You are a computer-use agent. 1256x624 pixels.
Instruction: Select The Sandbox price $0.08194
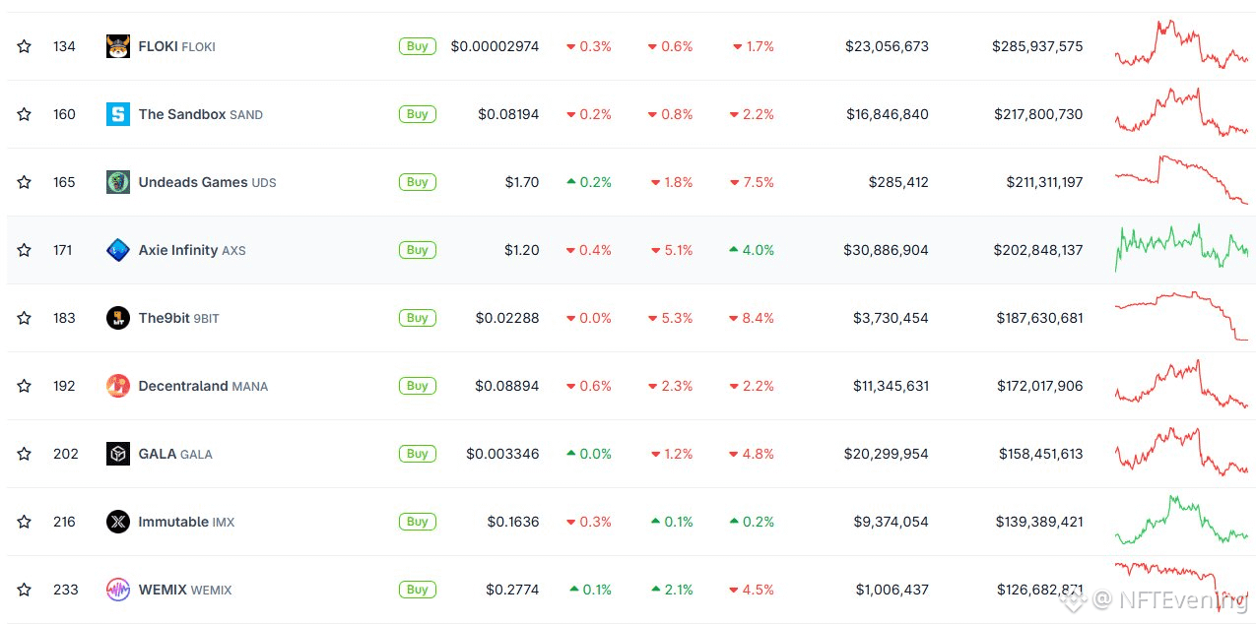click(x=508, y=114)
